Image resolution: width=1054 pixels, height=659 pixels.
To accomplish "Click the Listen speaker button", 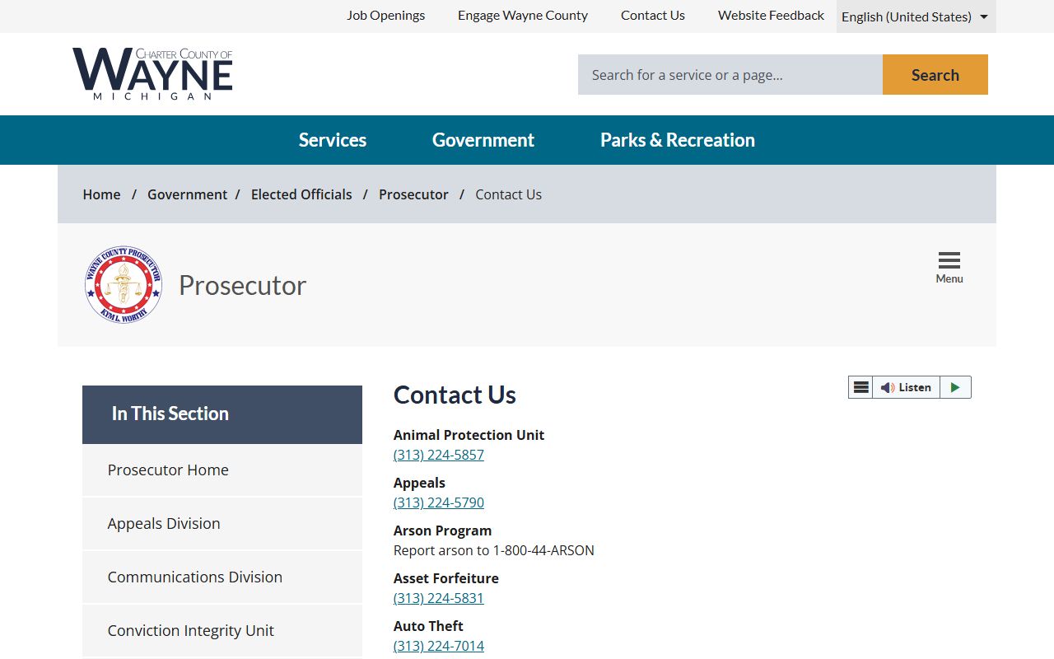I will (906, 387).
